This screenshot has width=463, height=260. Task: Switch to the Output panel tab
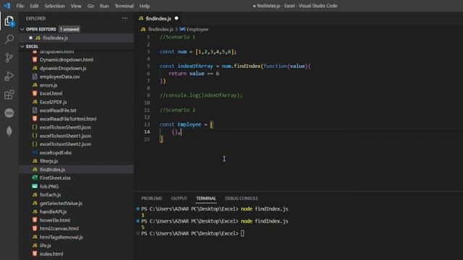click(x=179, y=199)
